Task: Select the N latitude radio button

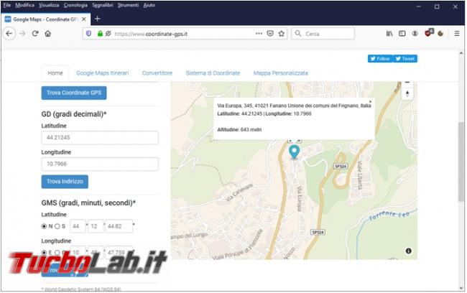Action: click(44, 226)
